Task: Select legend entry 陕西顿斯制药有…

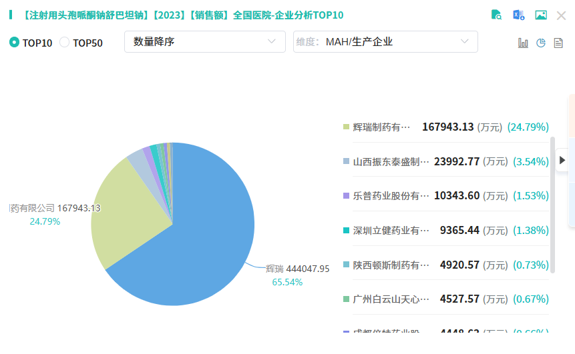Action: pos(391,265)
